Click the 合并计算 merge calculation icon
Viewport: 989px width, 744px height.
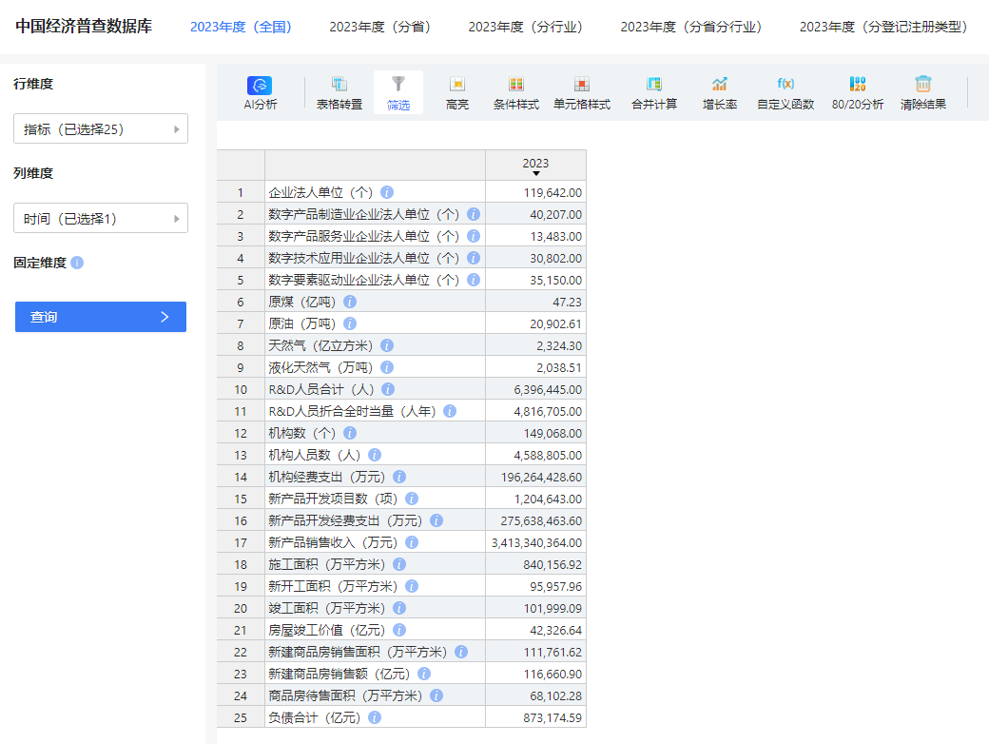pos(654,93)
